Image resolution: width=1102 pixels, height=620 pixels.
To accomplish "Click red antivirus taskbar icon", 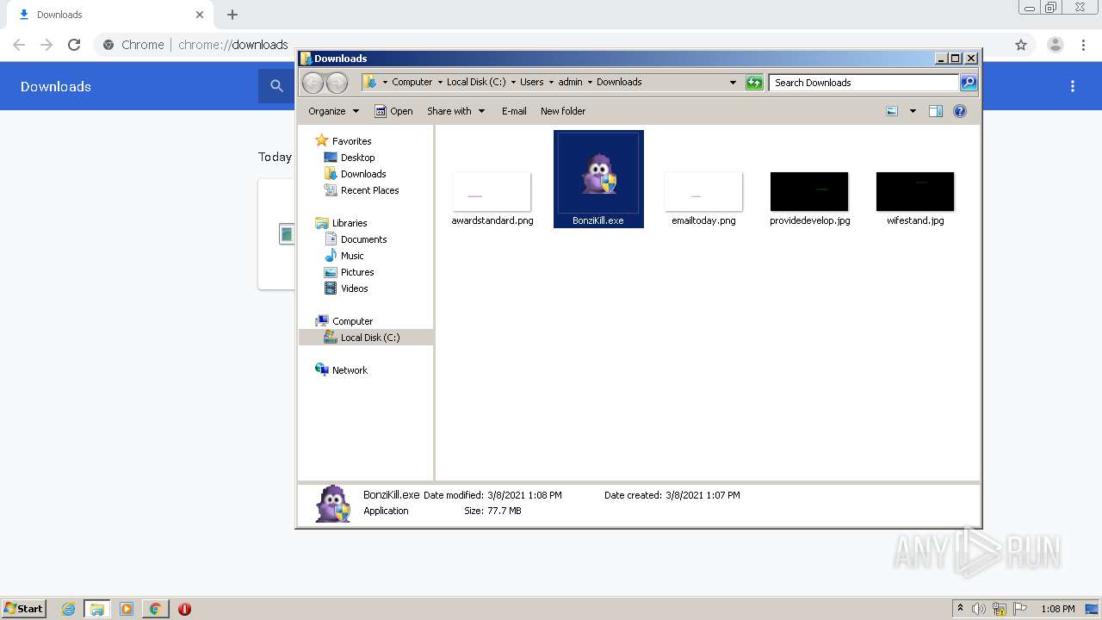I will point(184,609).
